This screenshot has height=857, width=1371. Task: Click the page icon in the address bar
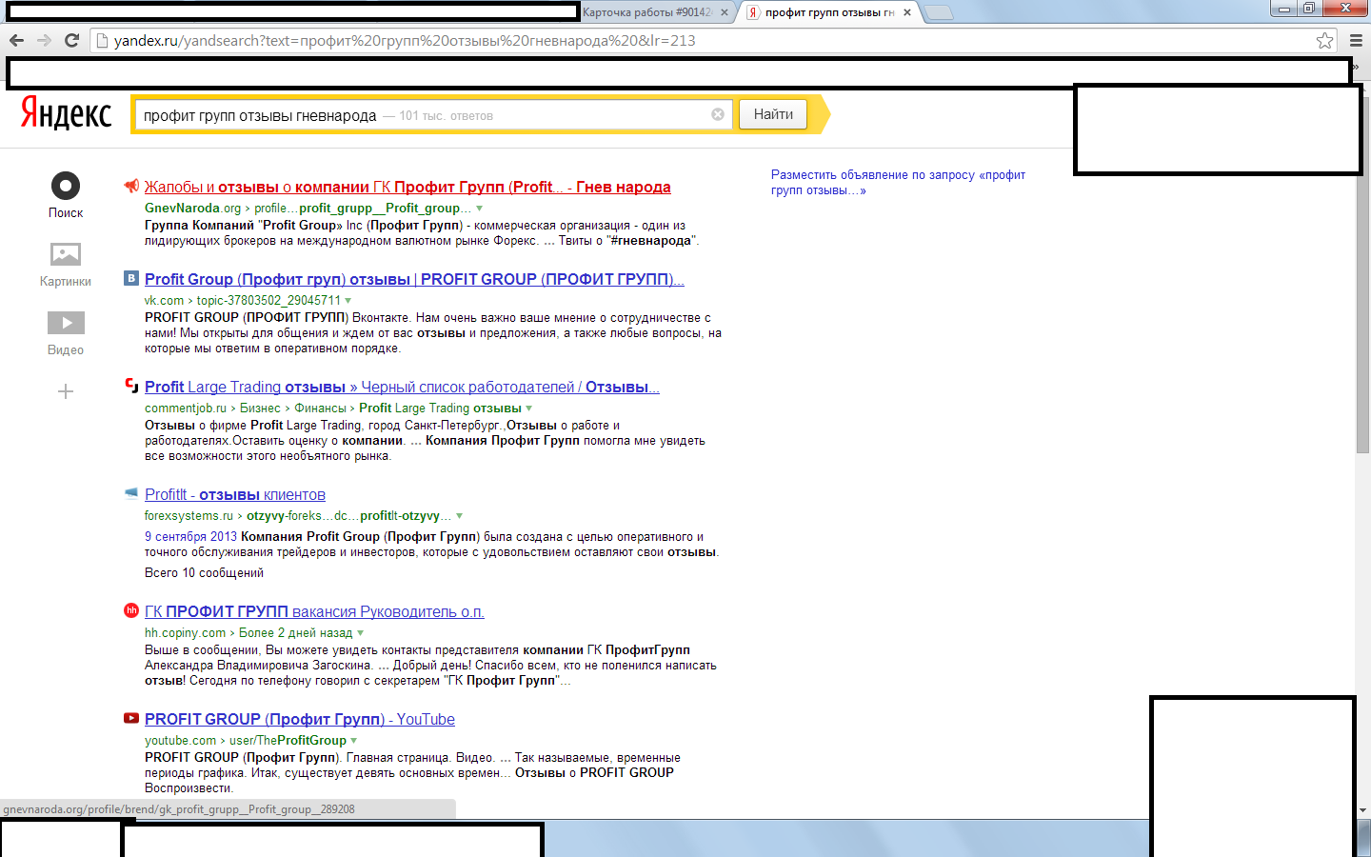(x=103, y=40)
